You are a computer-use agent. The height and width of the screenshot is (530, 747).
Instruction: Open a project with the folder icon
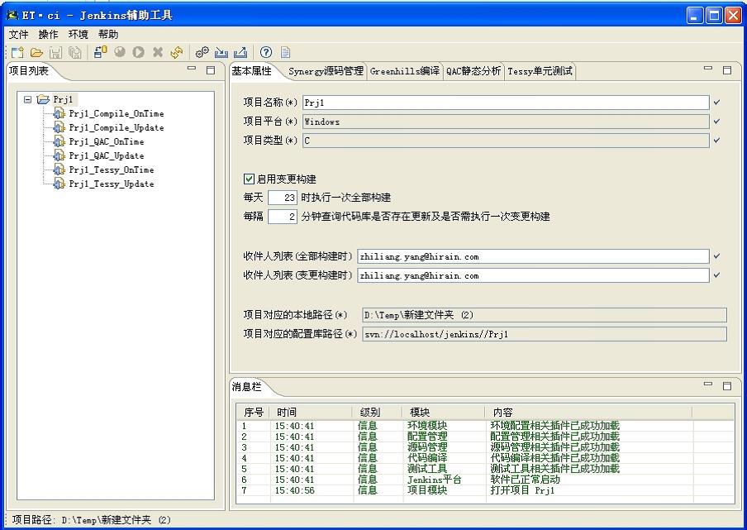coord(36,52)
